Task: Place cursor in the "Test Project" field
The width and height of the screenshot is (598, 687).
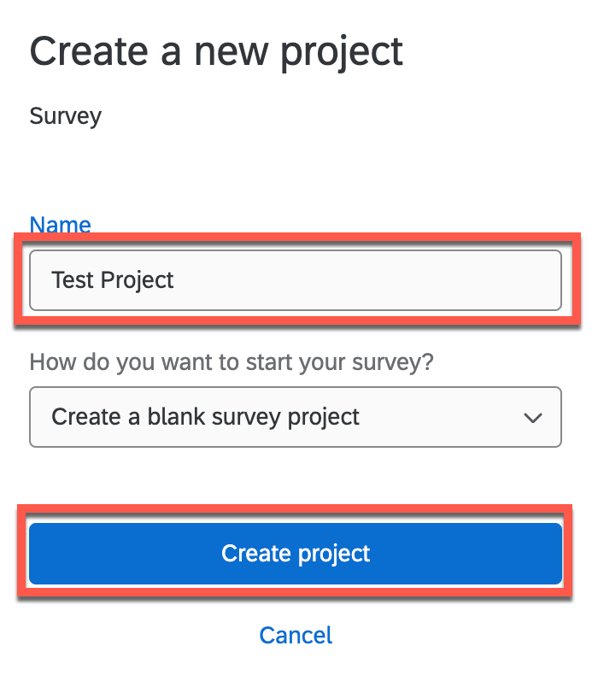Action: pos(256,279)
